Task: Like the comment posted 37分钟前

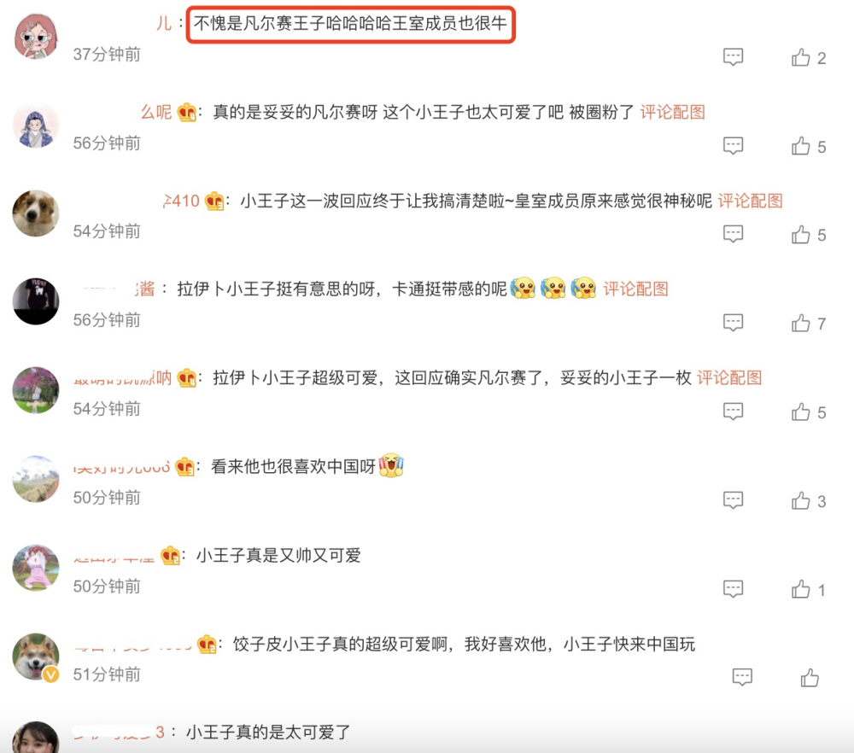Action: (x=801, y=57)
